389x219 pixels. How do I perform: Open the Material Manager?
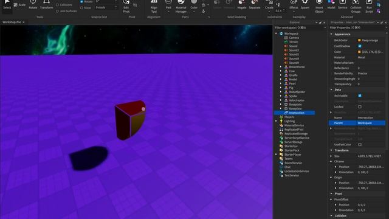(x=181, y=7)
